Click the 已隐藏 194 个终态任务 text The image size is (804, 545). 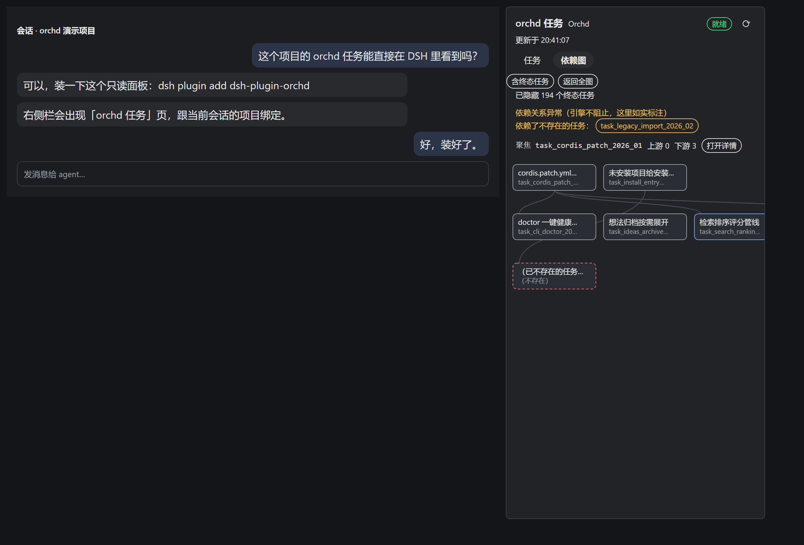click(x=555, y=95)
